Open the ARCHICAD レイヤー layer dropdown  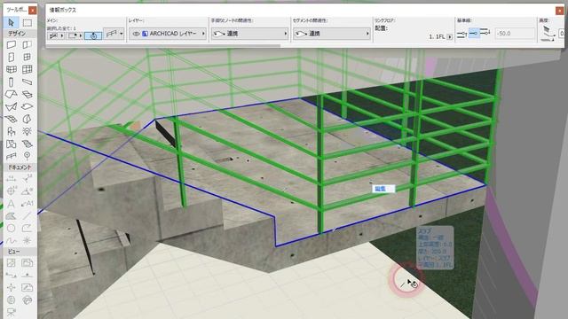[x=168, y=34]
